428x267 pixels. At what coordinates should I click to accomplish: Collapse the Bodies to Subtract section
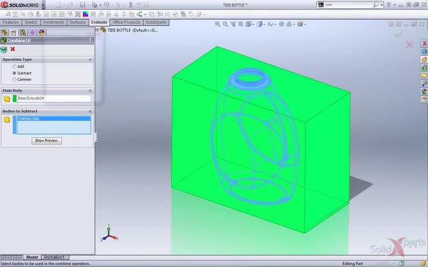[90, 111]
